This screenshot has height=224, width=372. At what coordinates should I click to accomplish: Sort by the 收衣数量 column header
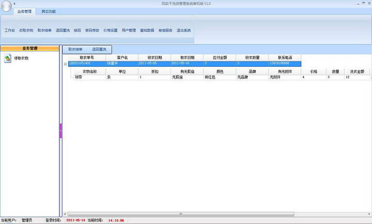pyautogui.click(x=252, y=57)
